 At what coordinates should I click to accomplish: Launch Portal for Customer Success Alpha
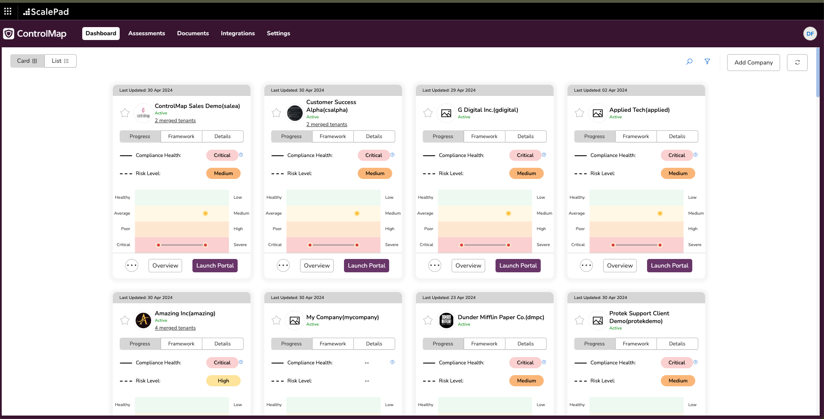coord(366,265)
